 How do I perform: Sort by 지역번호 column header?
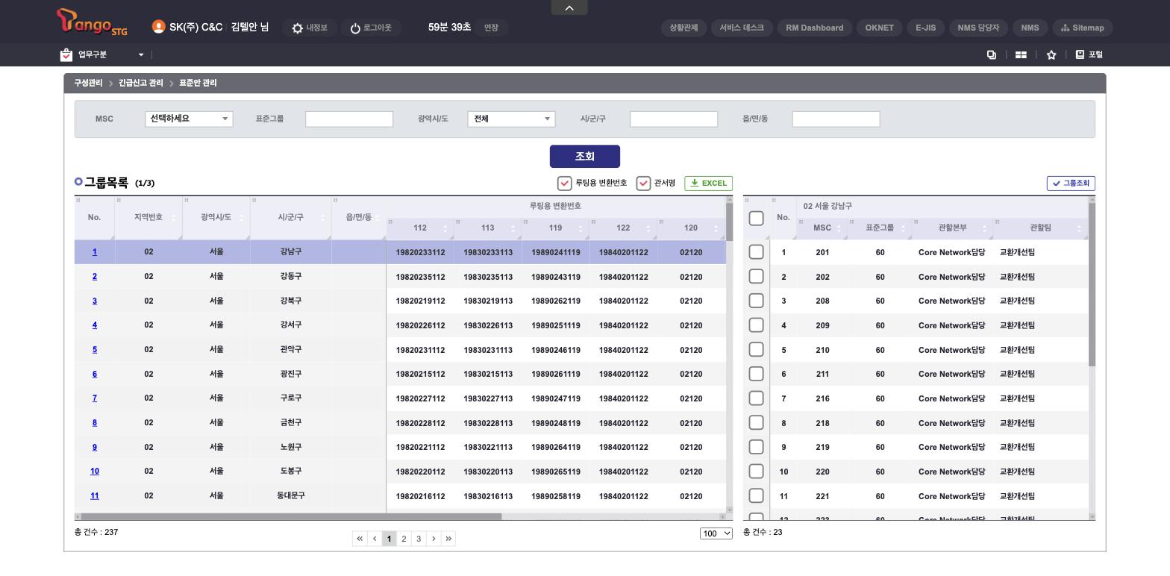coord(148,218)
